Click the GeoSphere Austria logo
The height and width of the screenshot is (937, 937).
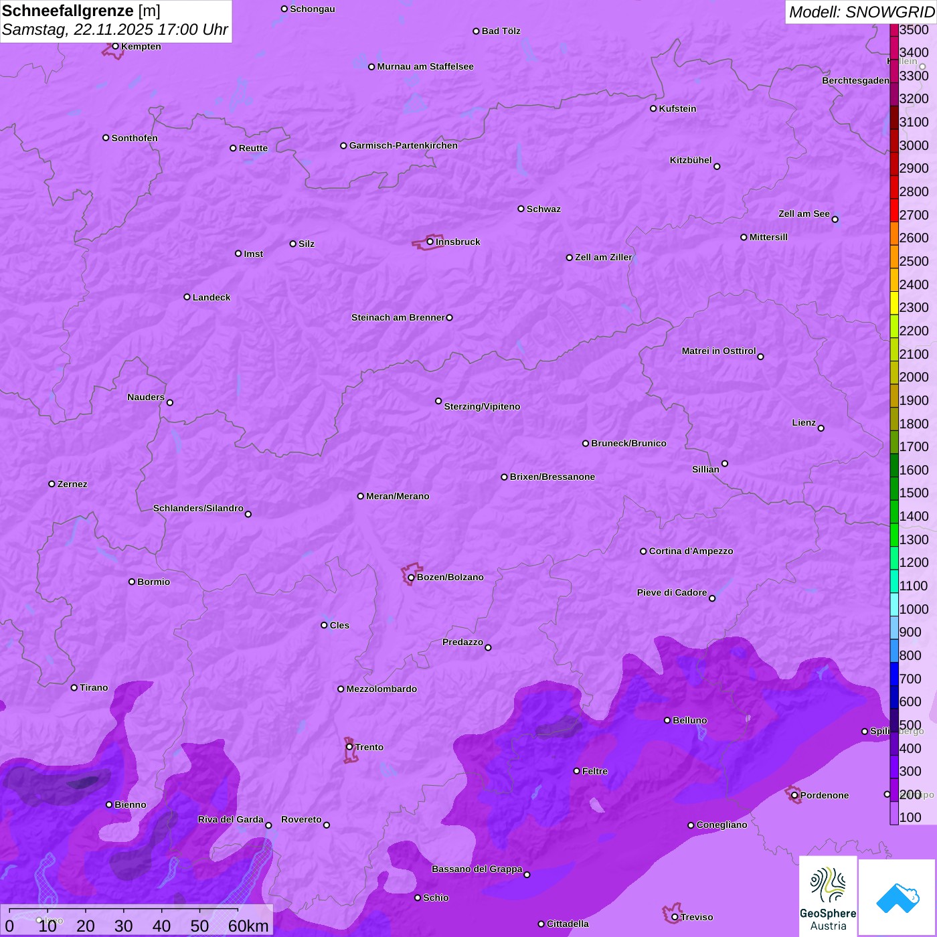tap(828, 897)
